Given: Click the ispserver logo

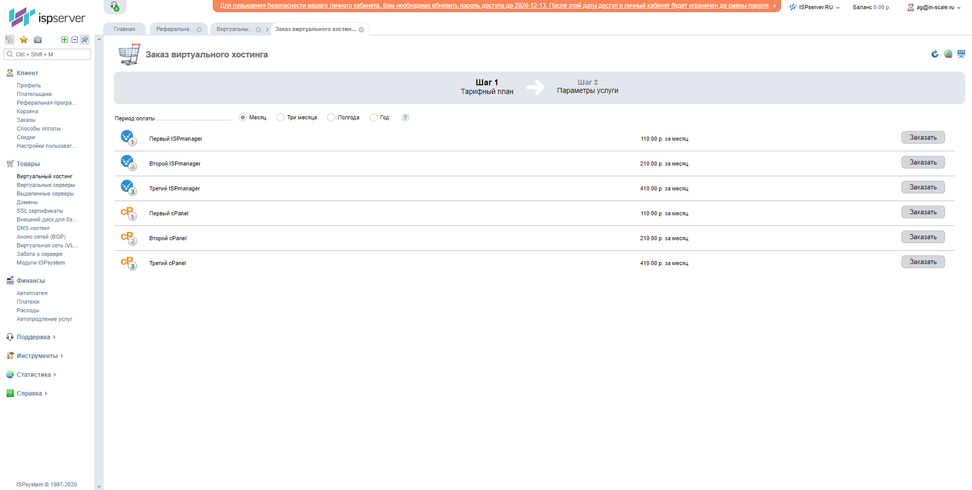Looking at the screenshot, I should coord(47,17).
